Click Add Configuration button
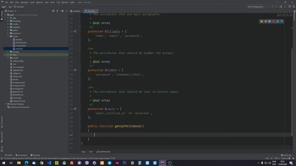This screenshot has height=166, width=296. tap(256, 6)
